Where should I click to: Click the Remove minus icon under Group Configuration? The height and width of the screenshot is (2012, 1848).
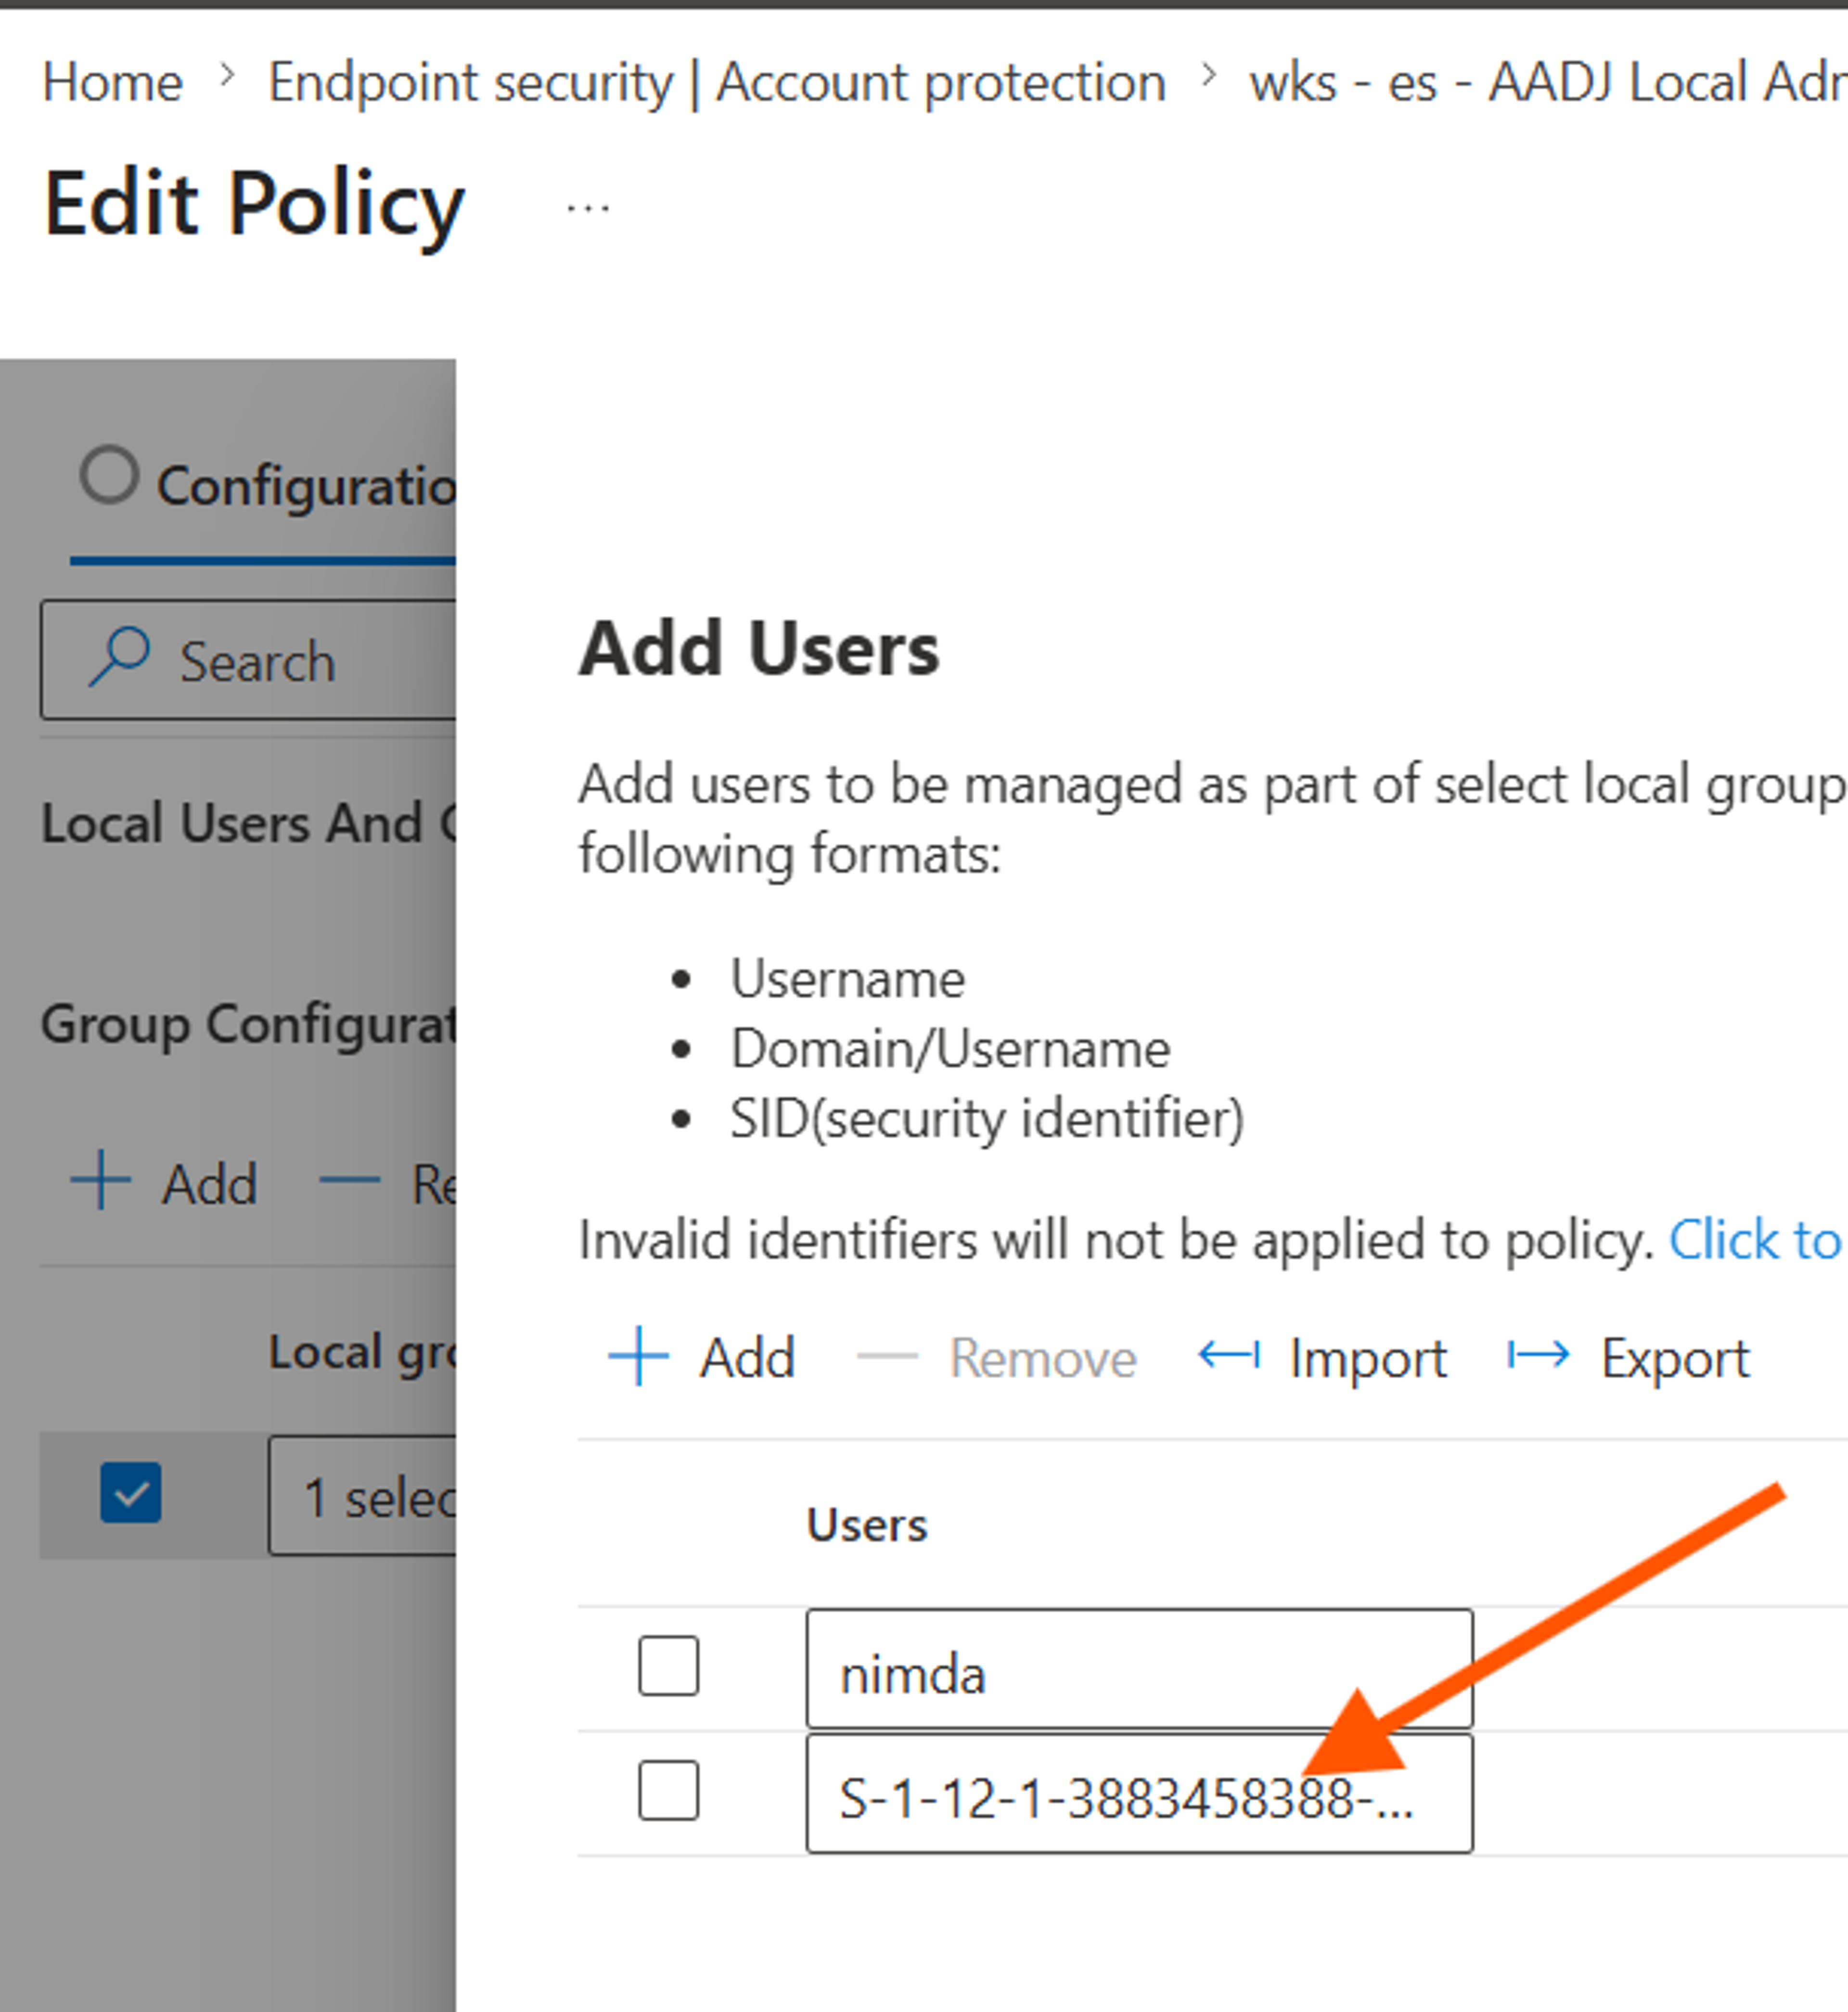[349, 1181]
